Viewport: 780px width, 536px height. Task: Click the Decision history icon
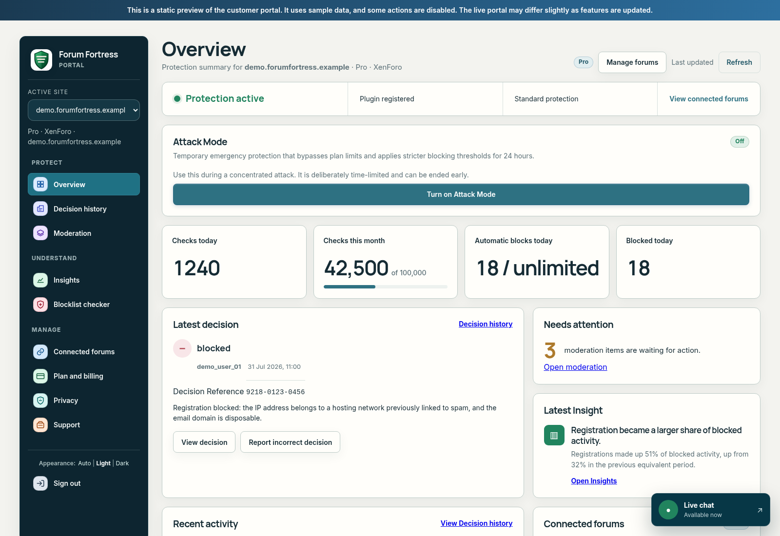[40, 209]
